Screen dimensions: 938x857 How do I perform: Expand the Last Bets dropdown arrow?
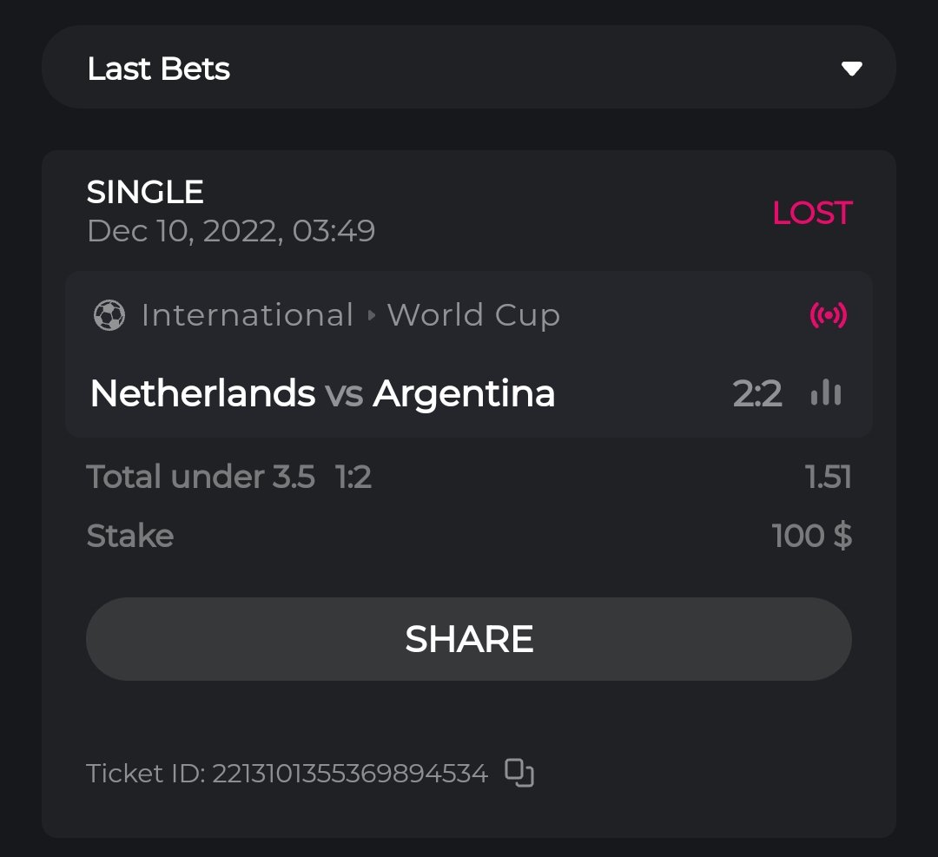[x=851, y=69]
